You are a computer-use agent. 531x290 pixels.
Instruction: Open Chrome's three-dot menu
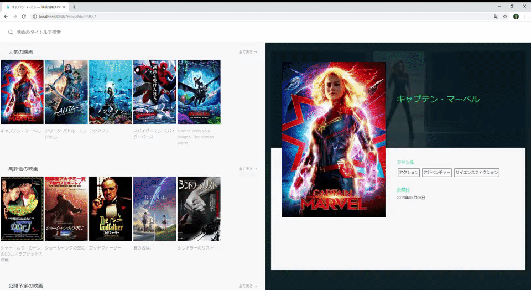pyautogui.click(x=525, y=17)
